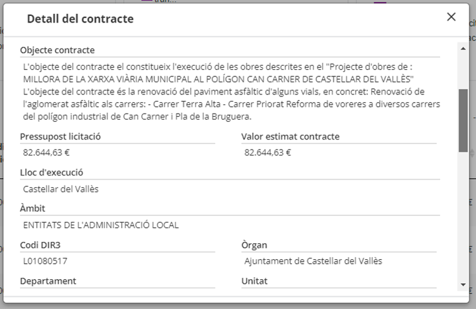Click the Valor estimat contracte label
This screenshot has width=476, height=309.
point(290,136)
